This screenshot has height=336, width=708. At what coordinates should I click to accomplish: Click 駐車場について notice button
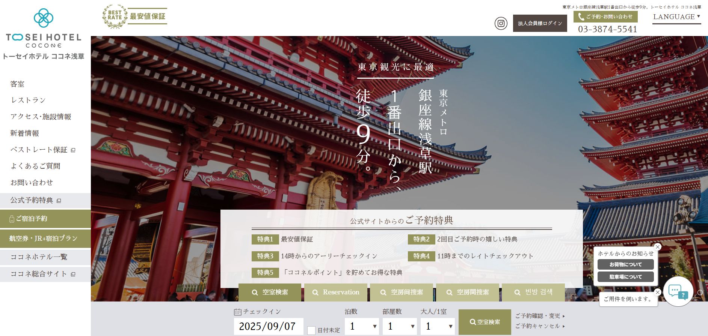click(x=626, y=277)
